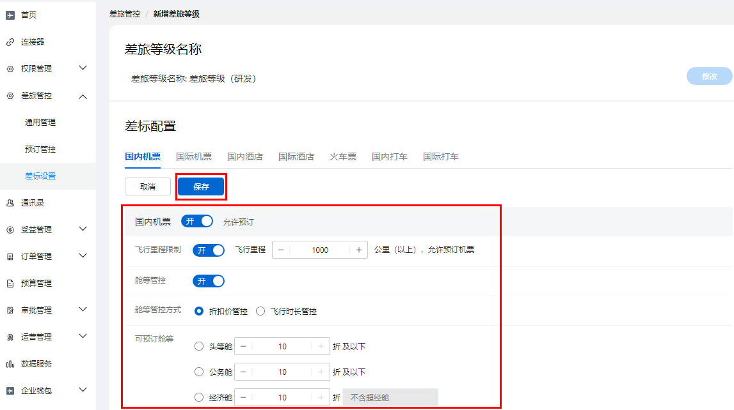This screenshot has height=410, width=734.
Task: Select 经济舱 radio button
Action: [199, 397]
